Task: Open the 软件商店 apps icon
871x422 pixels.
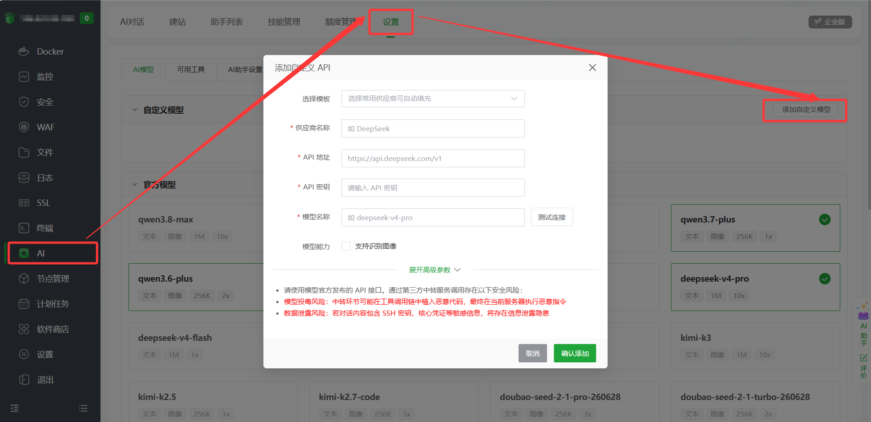Action: point(24,329)
